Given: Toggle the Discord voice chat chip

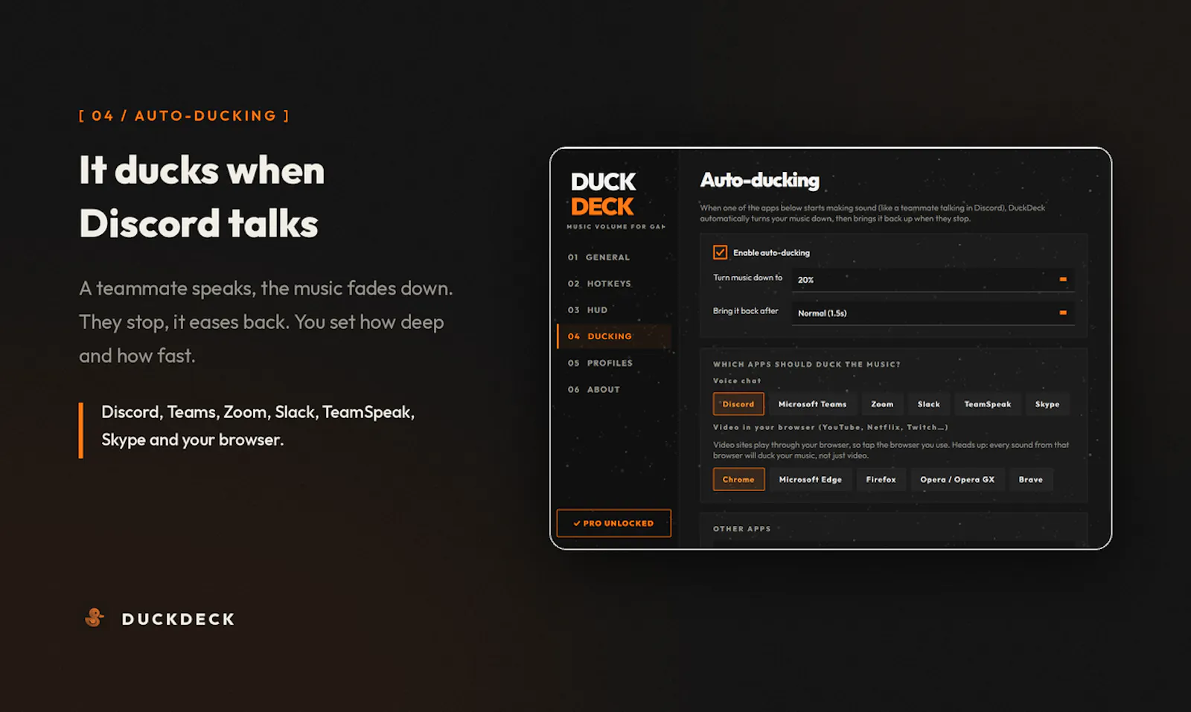Looking at the screenshot, I should point(738,404).
